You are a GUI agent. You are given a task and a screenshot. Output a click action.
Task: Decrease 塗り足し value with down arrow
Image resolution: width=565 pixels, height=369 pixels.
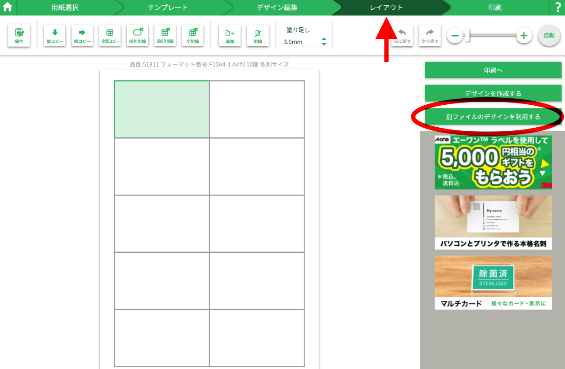[324, 44]
